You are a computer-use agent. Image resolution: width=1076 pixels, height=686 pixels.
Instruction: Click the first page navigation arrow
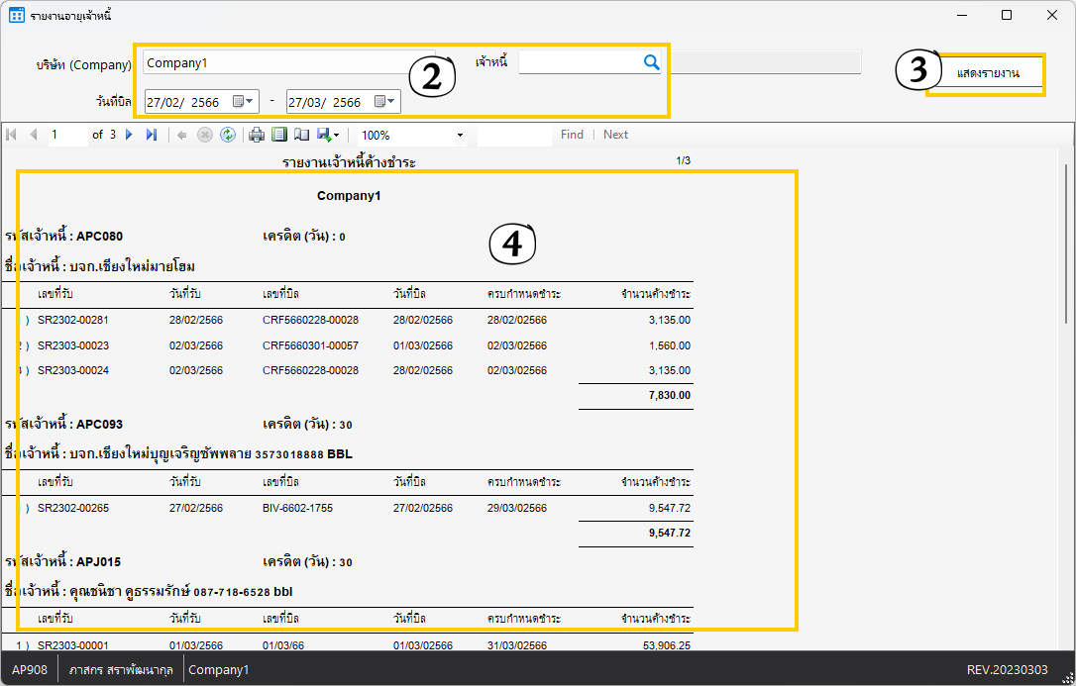(11, 135)
